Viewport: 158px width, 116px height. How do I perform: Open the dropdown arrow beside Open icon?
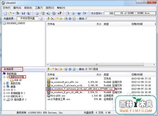click(13, 13)
